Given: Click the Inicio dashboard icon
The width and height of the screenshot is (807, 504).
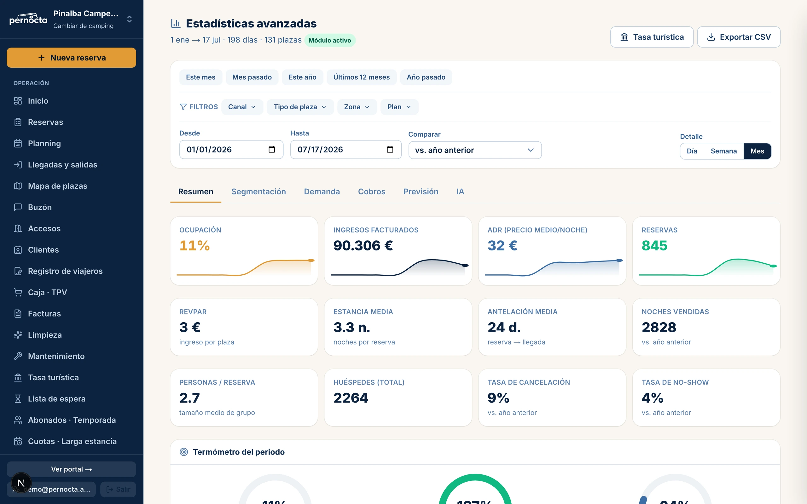Looking at the screenshot, I should coord(18,101).
